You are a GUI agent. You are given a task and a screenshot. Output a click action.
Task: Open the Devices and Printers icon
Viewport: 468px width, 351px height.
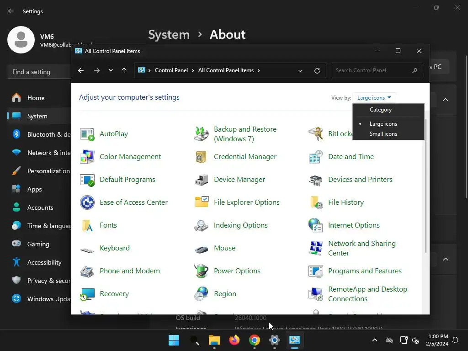pyautogui.click(x=316, y=180)
